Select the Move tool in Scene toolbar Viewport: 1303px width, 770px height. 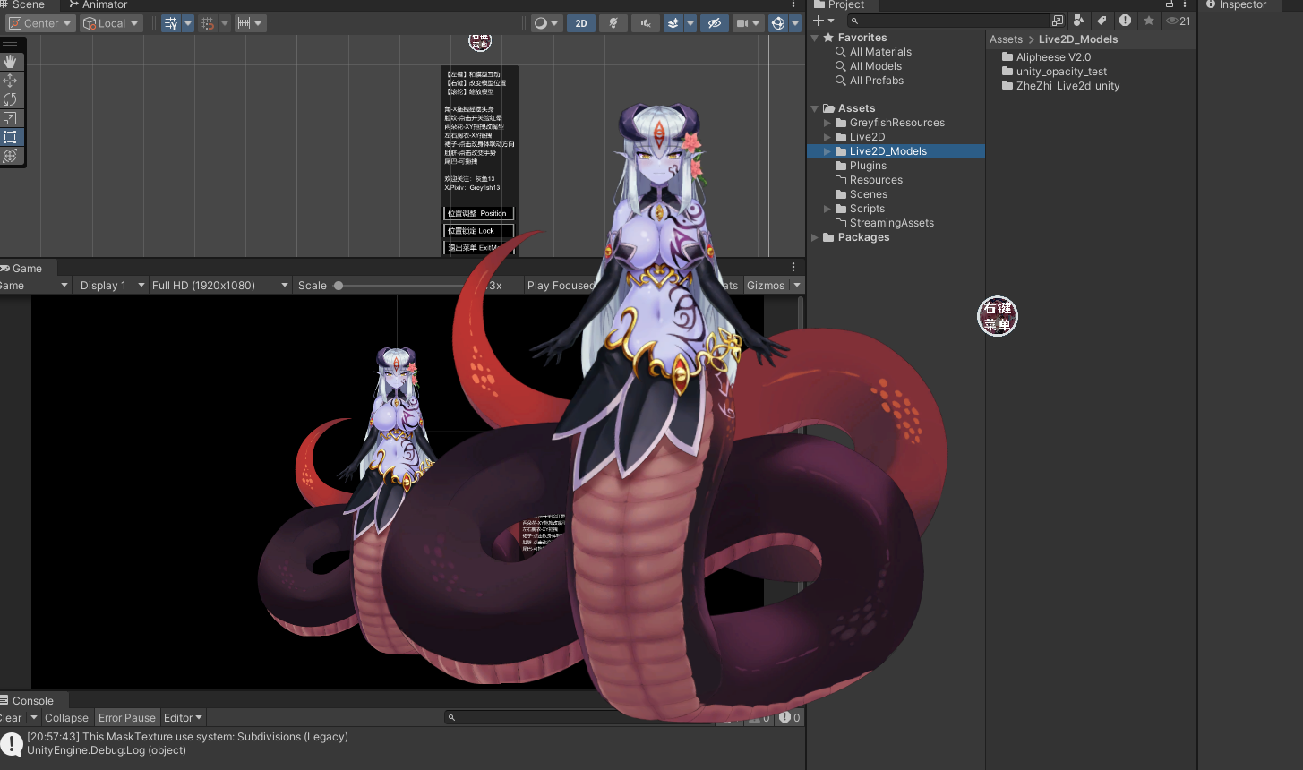point(11,81)
